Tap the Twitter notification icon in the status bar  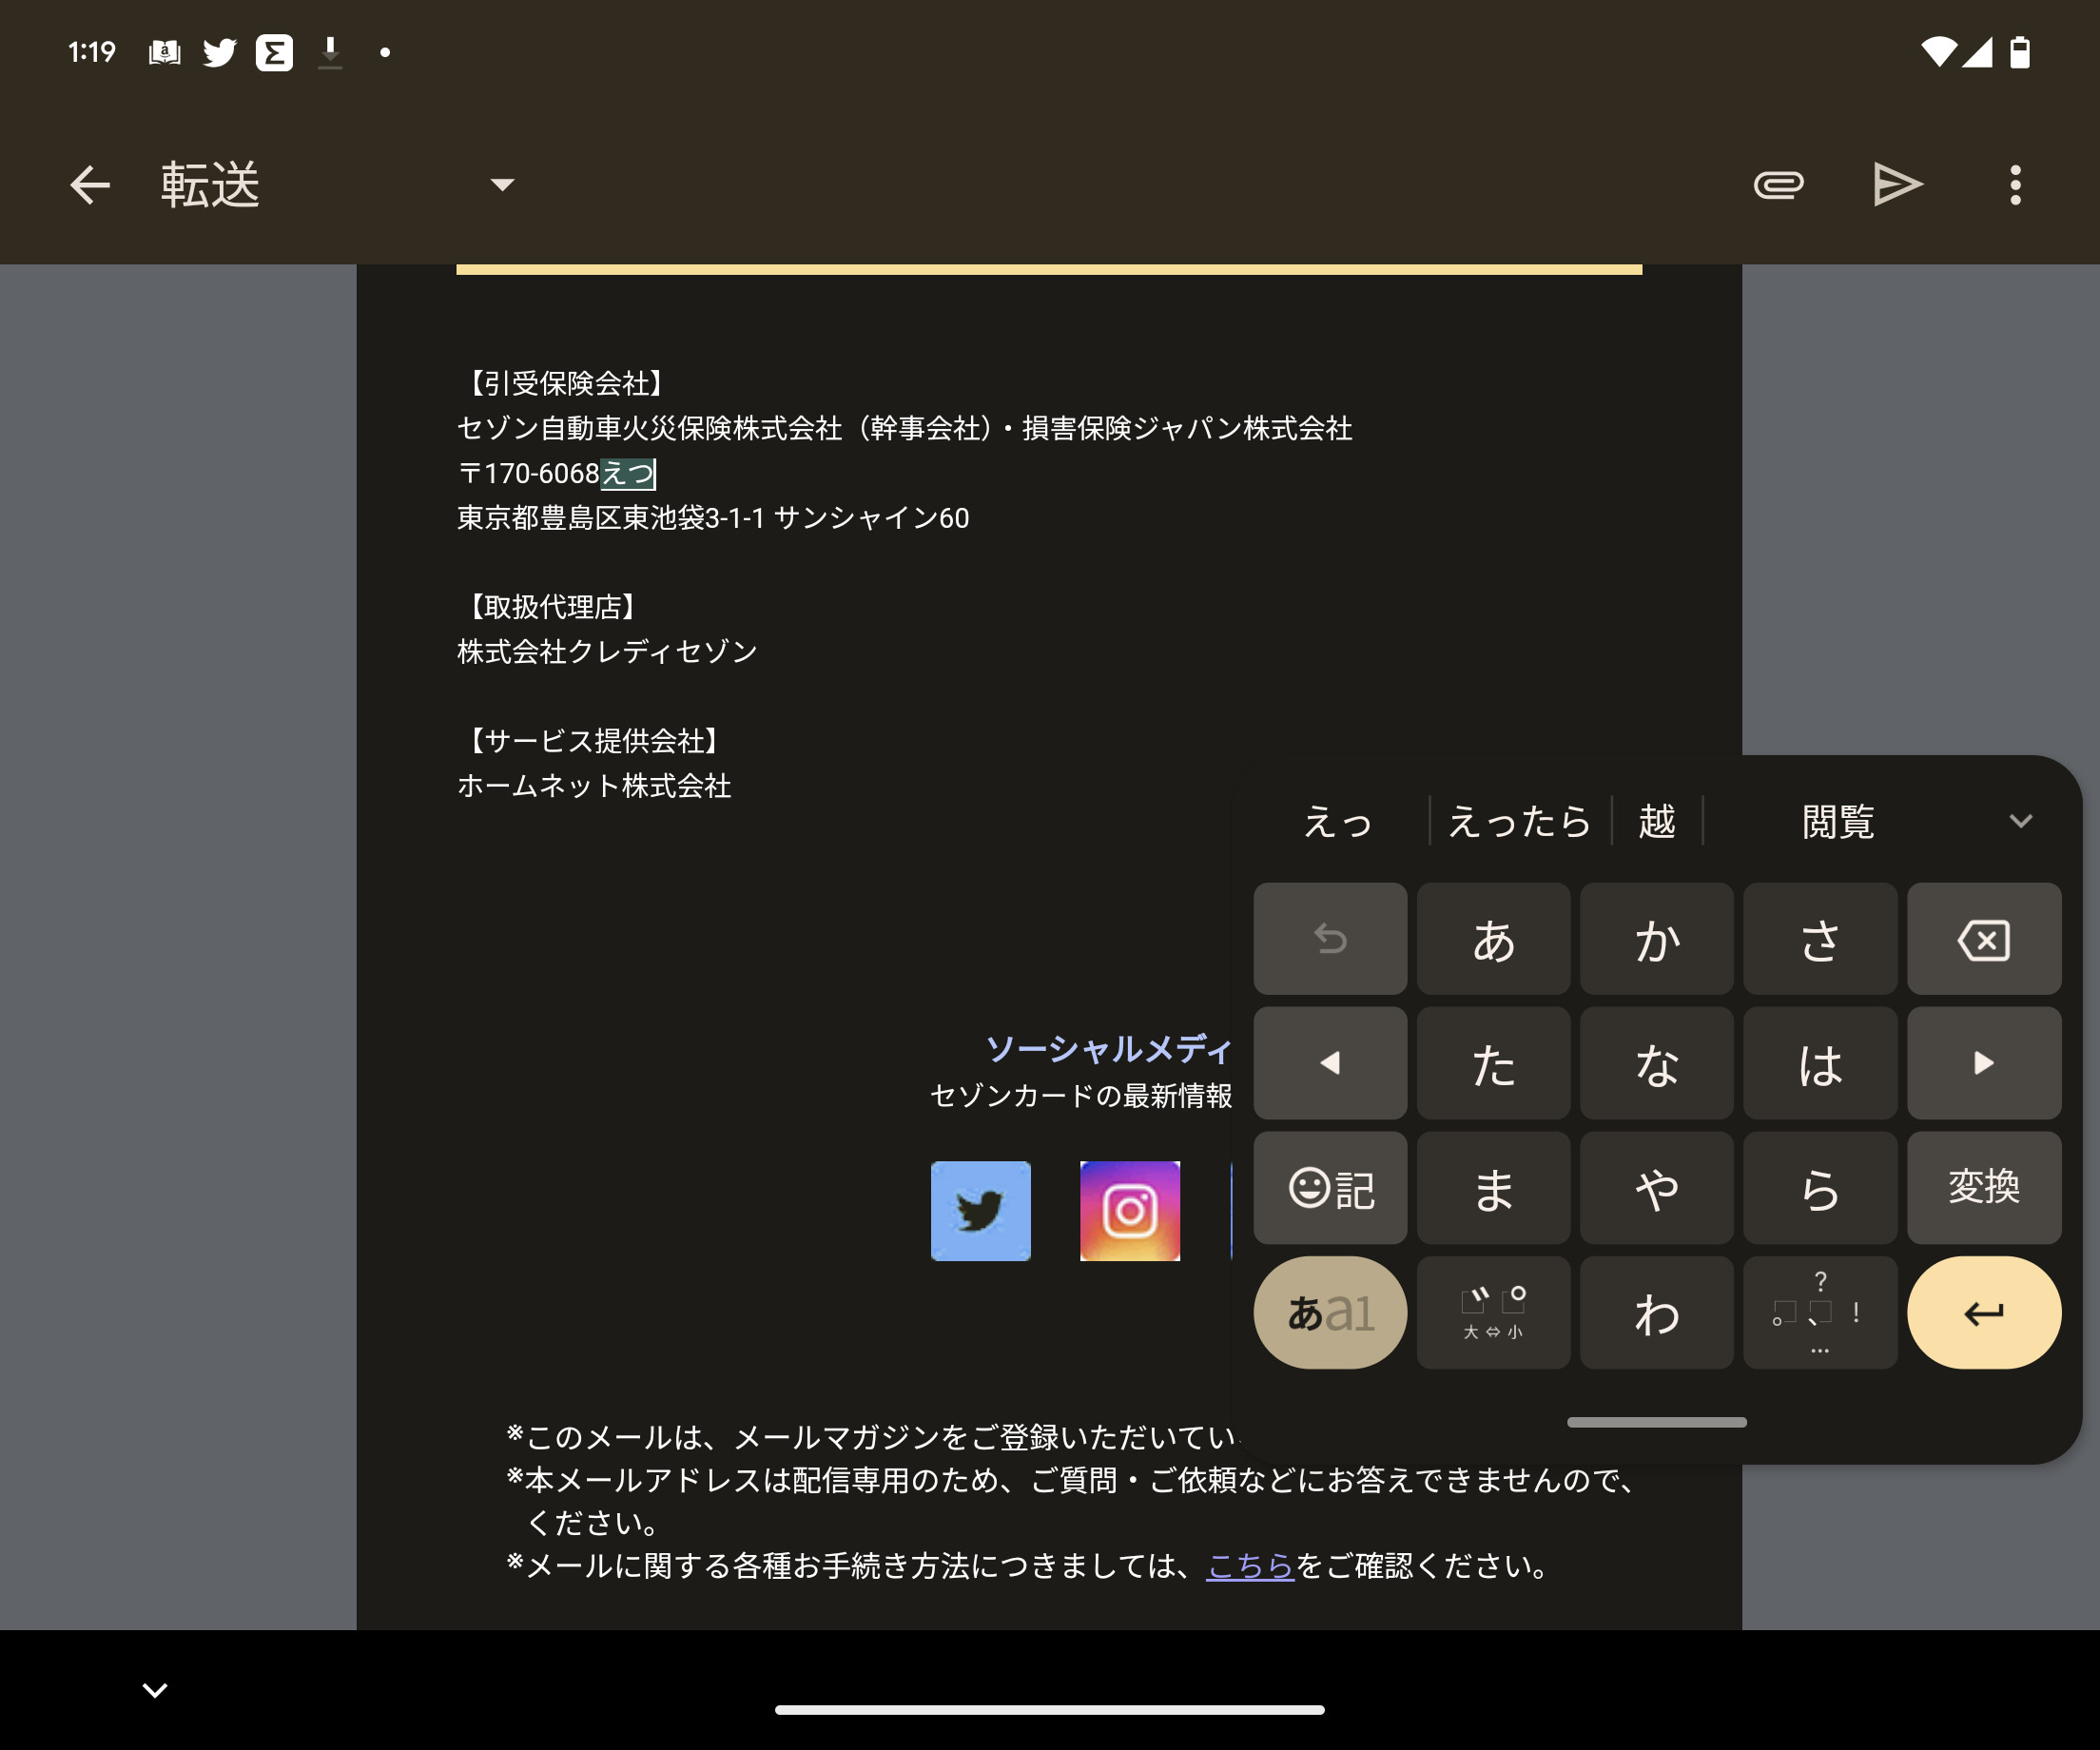[x=219, y=52]
